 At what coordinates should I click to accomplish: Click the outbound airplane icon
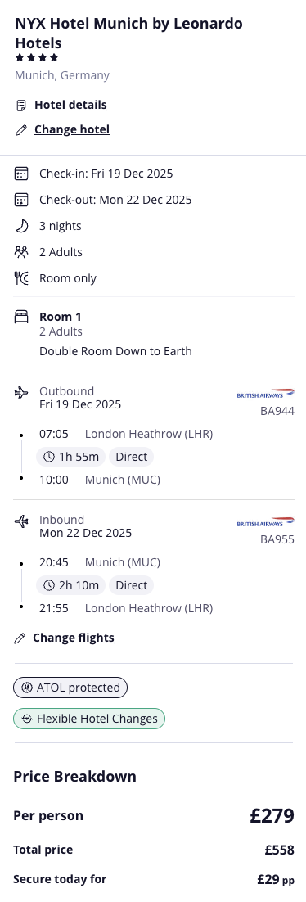point(21,393)
